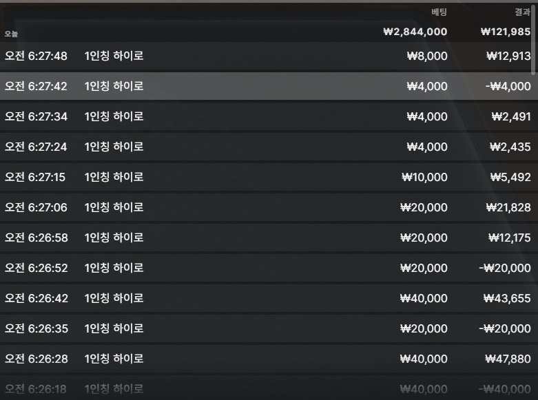Click the total result ₩121,985 amount

[506, 32]
